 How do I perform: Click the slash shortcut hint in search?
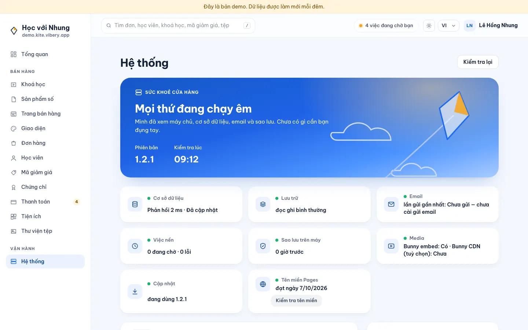247,26
